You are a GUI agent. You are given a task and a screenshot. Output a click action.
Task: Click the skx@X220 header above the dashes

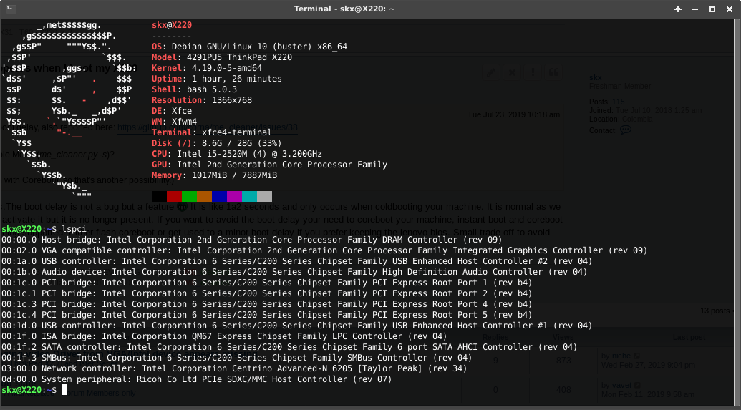click(172, 26)
